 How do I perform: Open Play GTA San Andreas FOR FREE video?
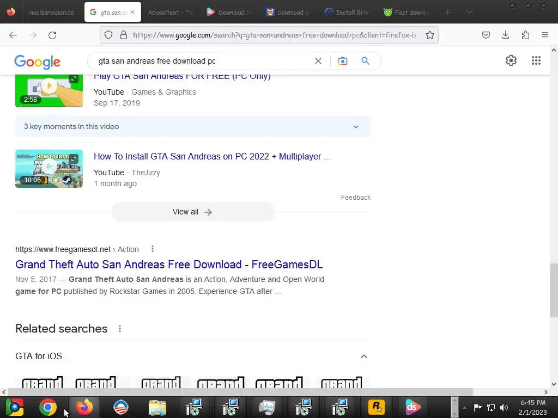182,76
